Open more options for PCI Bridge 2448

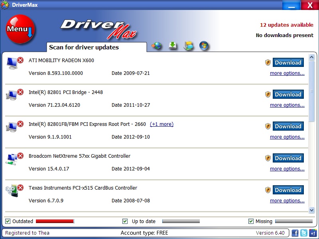[x=287, y=105]
